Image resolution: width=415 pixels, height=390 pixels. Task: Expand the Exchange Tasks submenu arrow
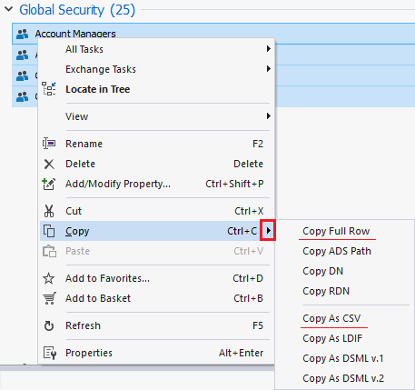[268, 69]
